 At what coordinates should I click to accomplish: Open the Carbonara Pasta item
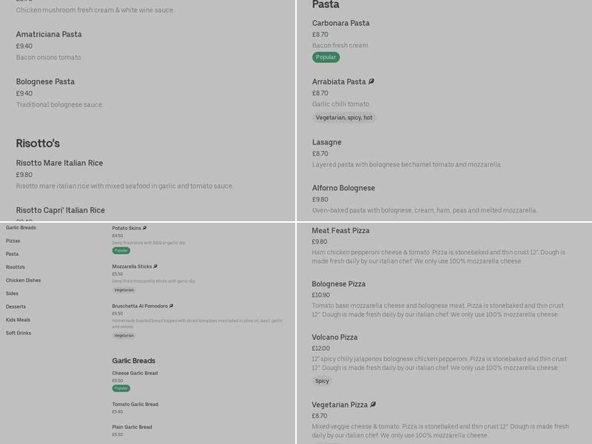click(341, 23)
